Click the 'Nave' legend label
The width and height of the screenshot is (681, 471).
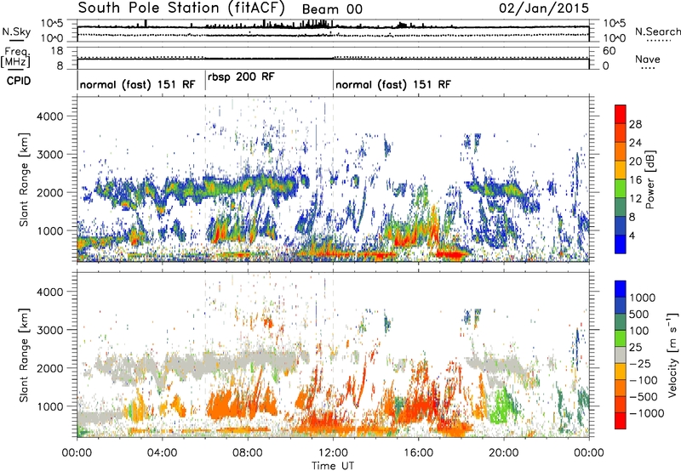click(x=648, y=59)
